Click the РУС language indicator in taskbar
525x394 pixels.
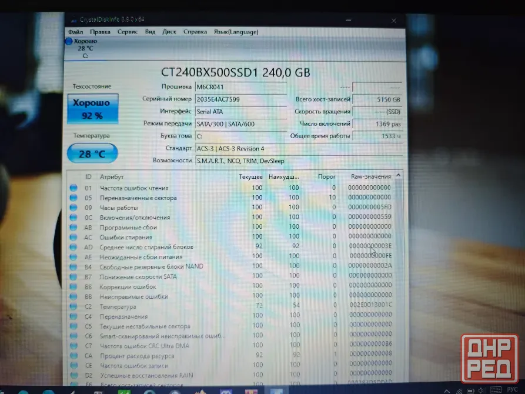[x=512, y=389]
